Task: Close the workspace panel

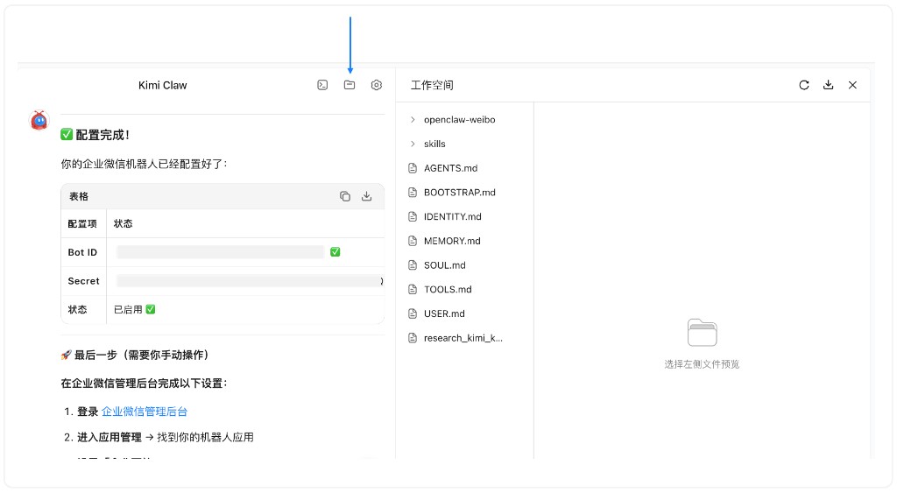Action: point(852,85)
